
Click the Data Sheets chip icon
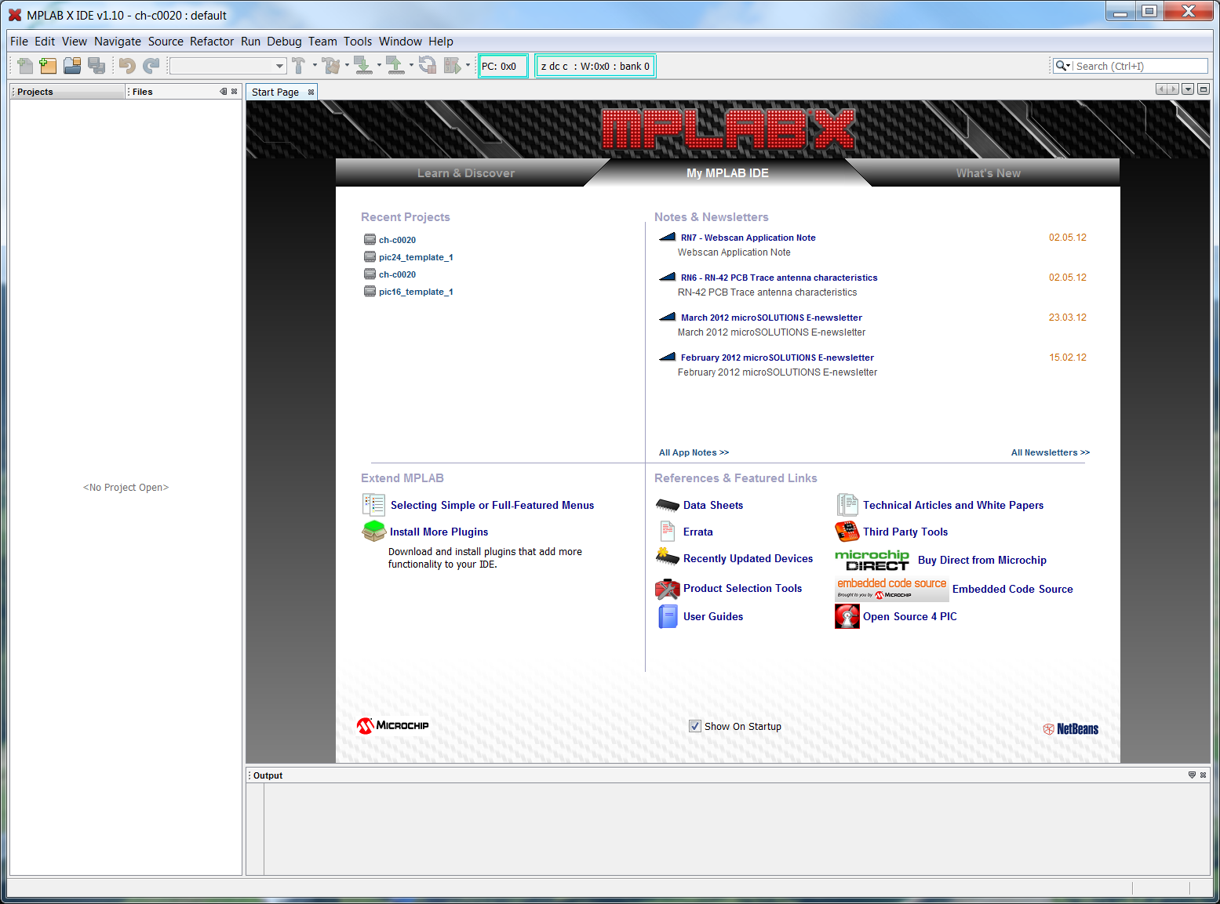(x=667, y=505)
